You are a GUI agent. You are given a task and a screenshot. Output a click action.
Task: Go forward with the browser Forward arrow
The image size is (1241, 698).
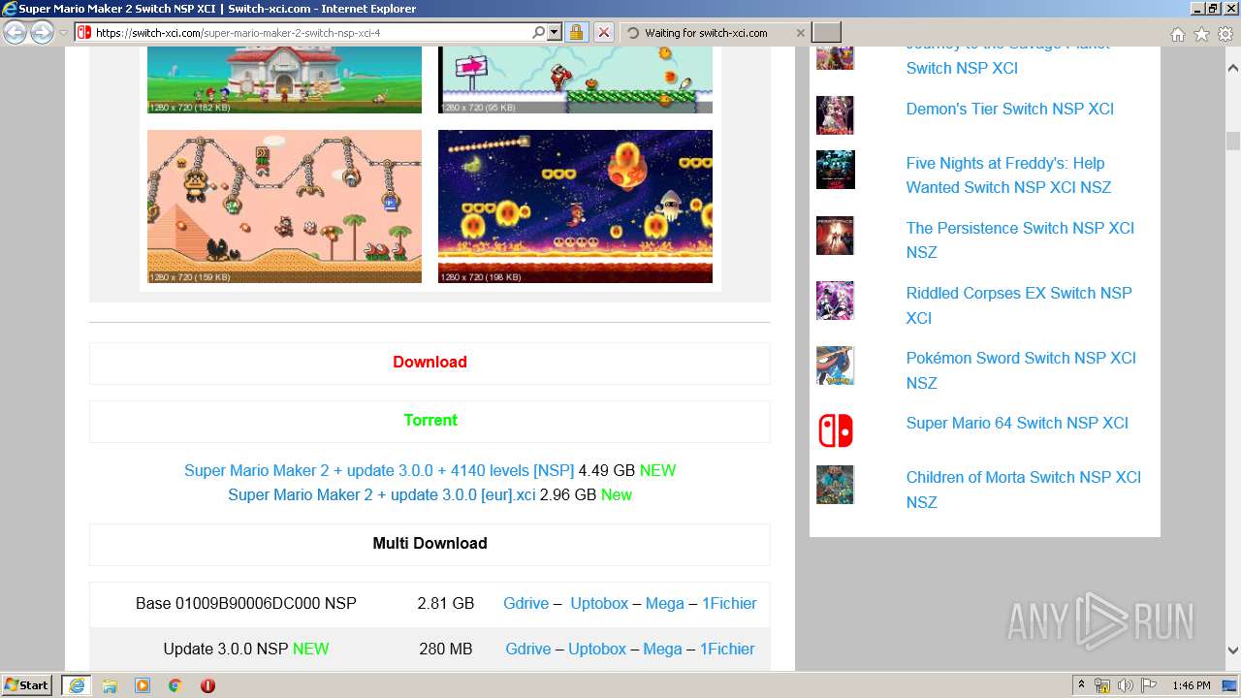(x=42, y=33)
